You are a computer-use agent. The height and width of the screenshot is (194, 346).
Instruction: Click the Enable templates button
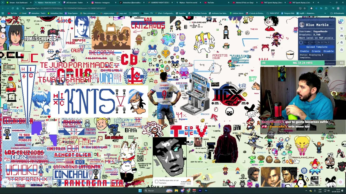click(304, 51)
